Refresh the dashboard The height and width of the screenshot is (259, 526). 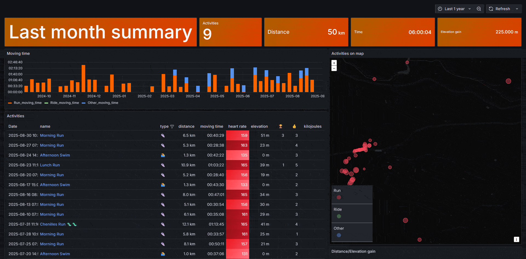499,9
